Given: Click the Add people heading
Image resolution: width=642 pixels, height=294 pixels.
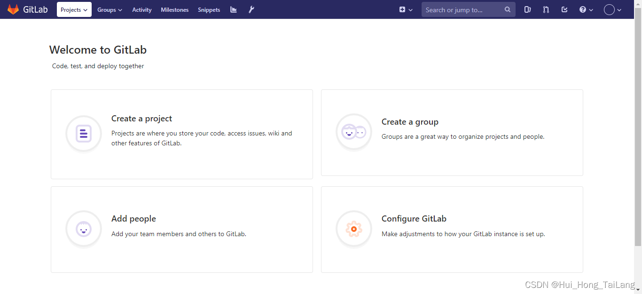Looking at the screenshot, I should (x=133, y=219).
